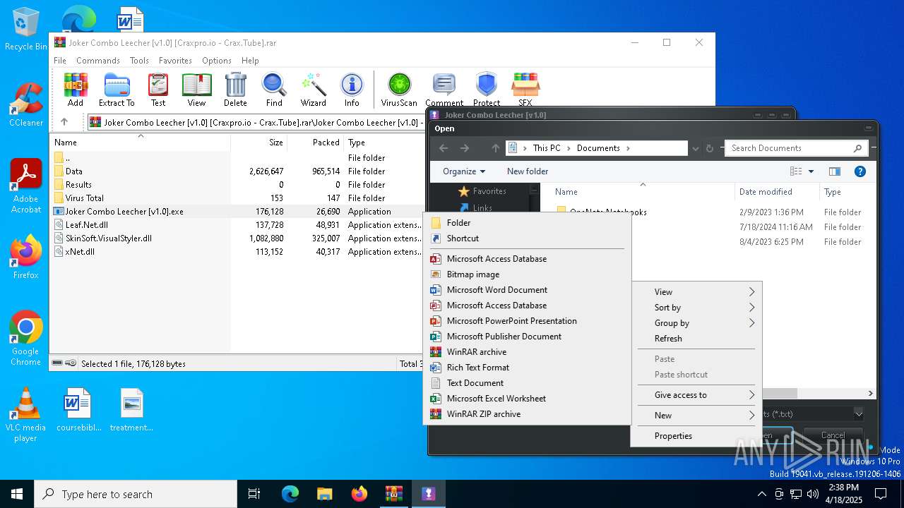Toggle the preview pane icon
This screenshot has height=508, width=904.
835,171
